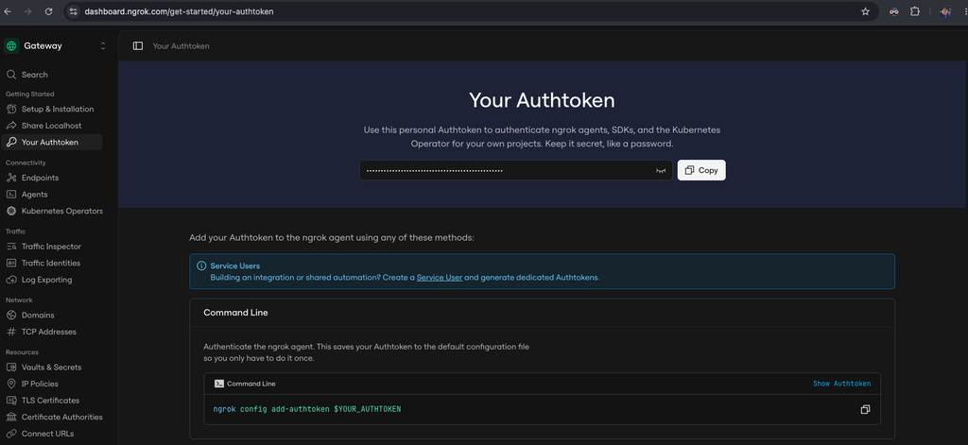Click the Traffic Inspector icon
Screen dimensions: 968x445
[11, 247]
